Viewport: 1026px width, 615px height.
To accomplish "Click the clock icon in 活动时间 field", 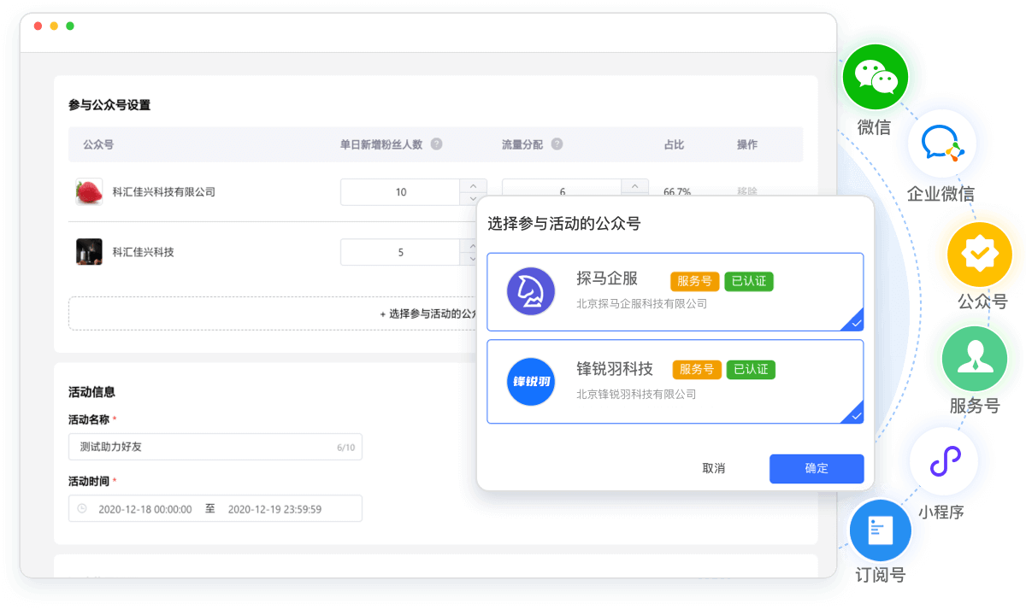I will click(x=82, y=508).
